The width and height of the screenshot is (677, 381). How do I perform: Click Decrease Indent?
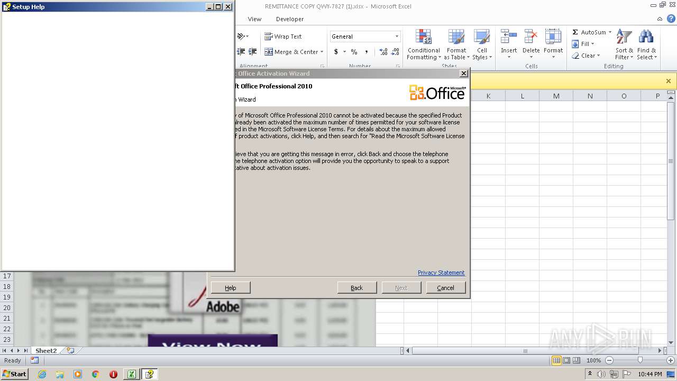[241, 52]
